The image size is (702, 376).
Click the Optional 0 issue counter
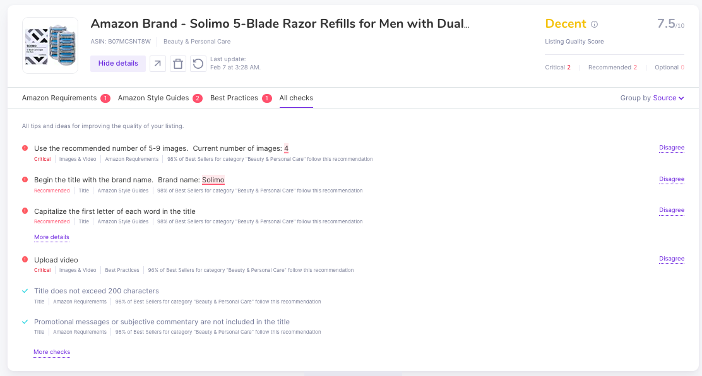pyautogui.click(x=669, y=68)
